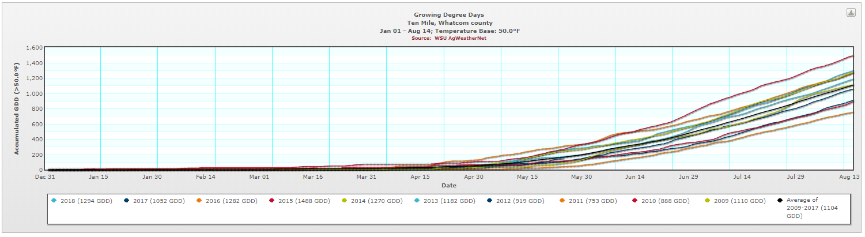Click the 2010 legend marker dot
This screenshot has width=865, height=237.
point(634,201)
